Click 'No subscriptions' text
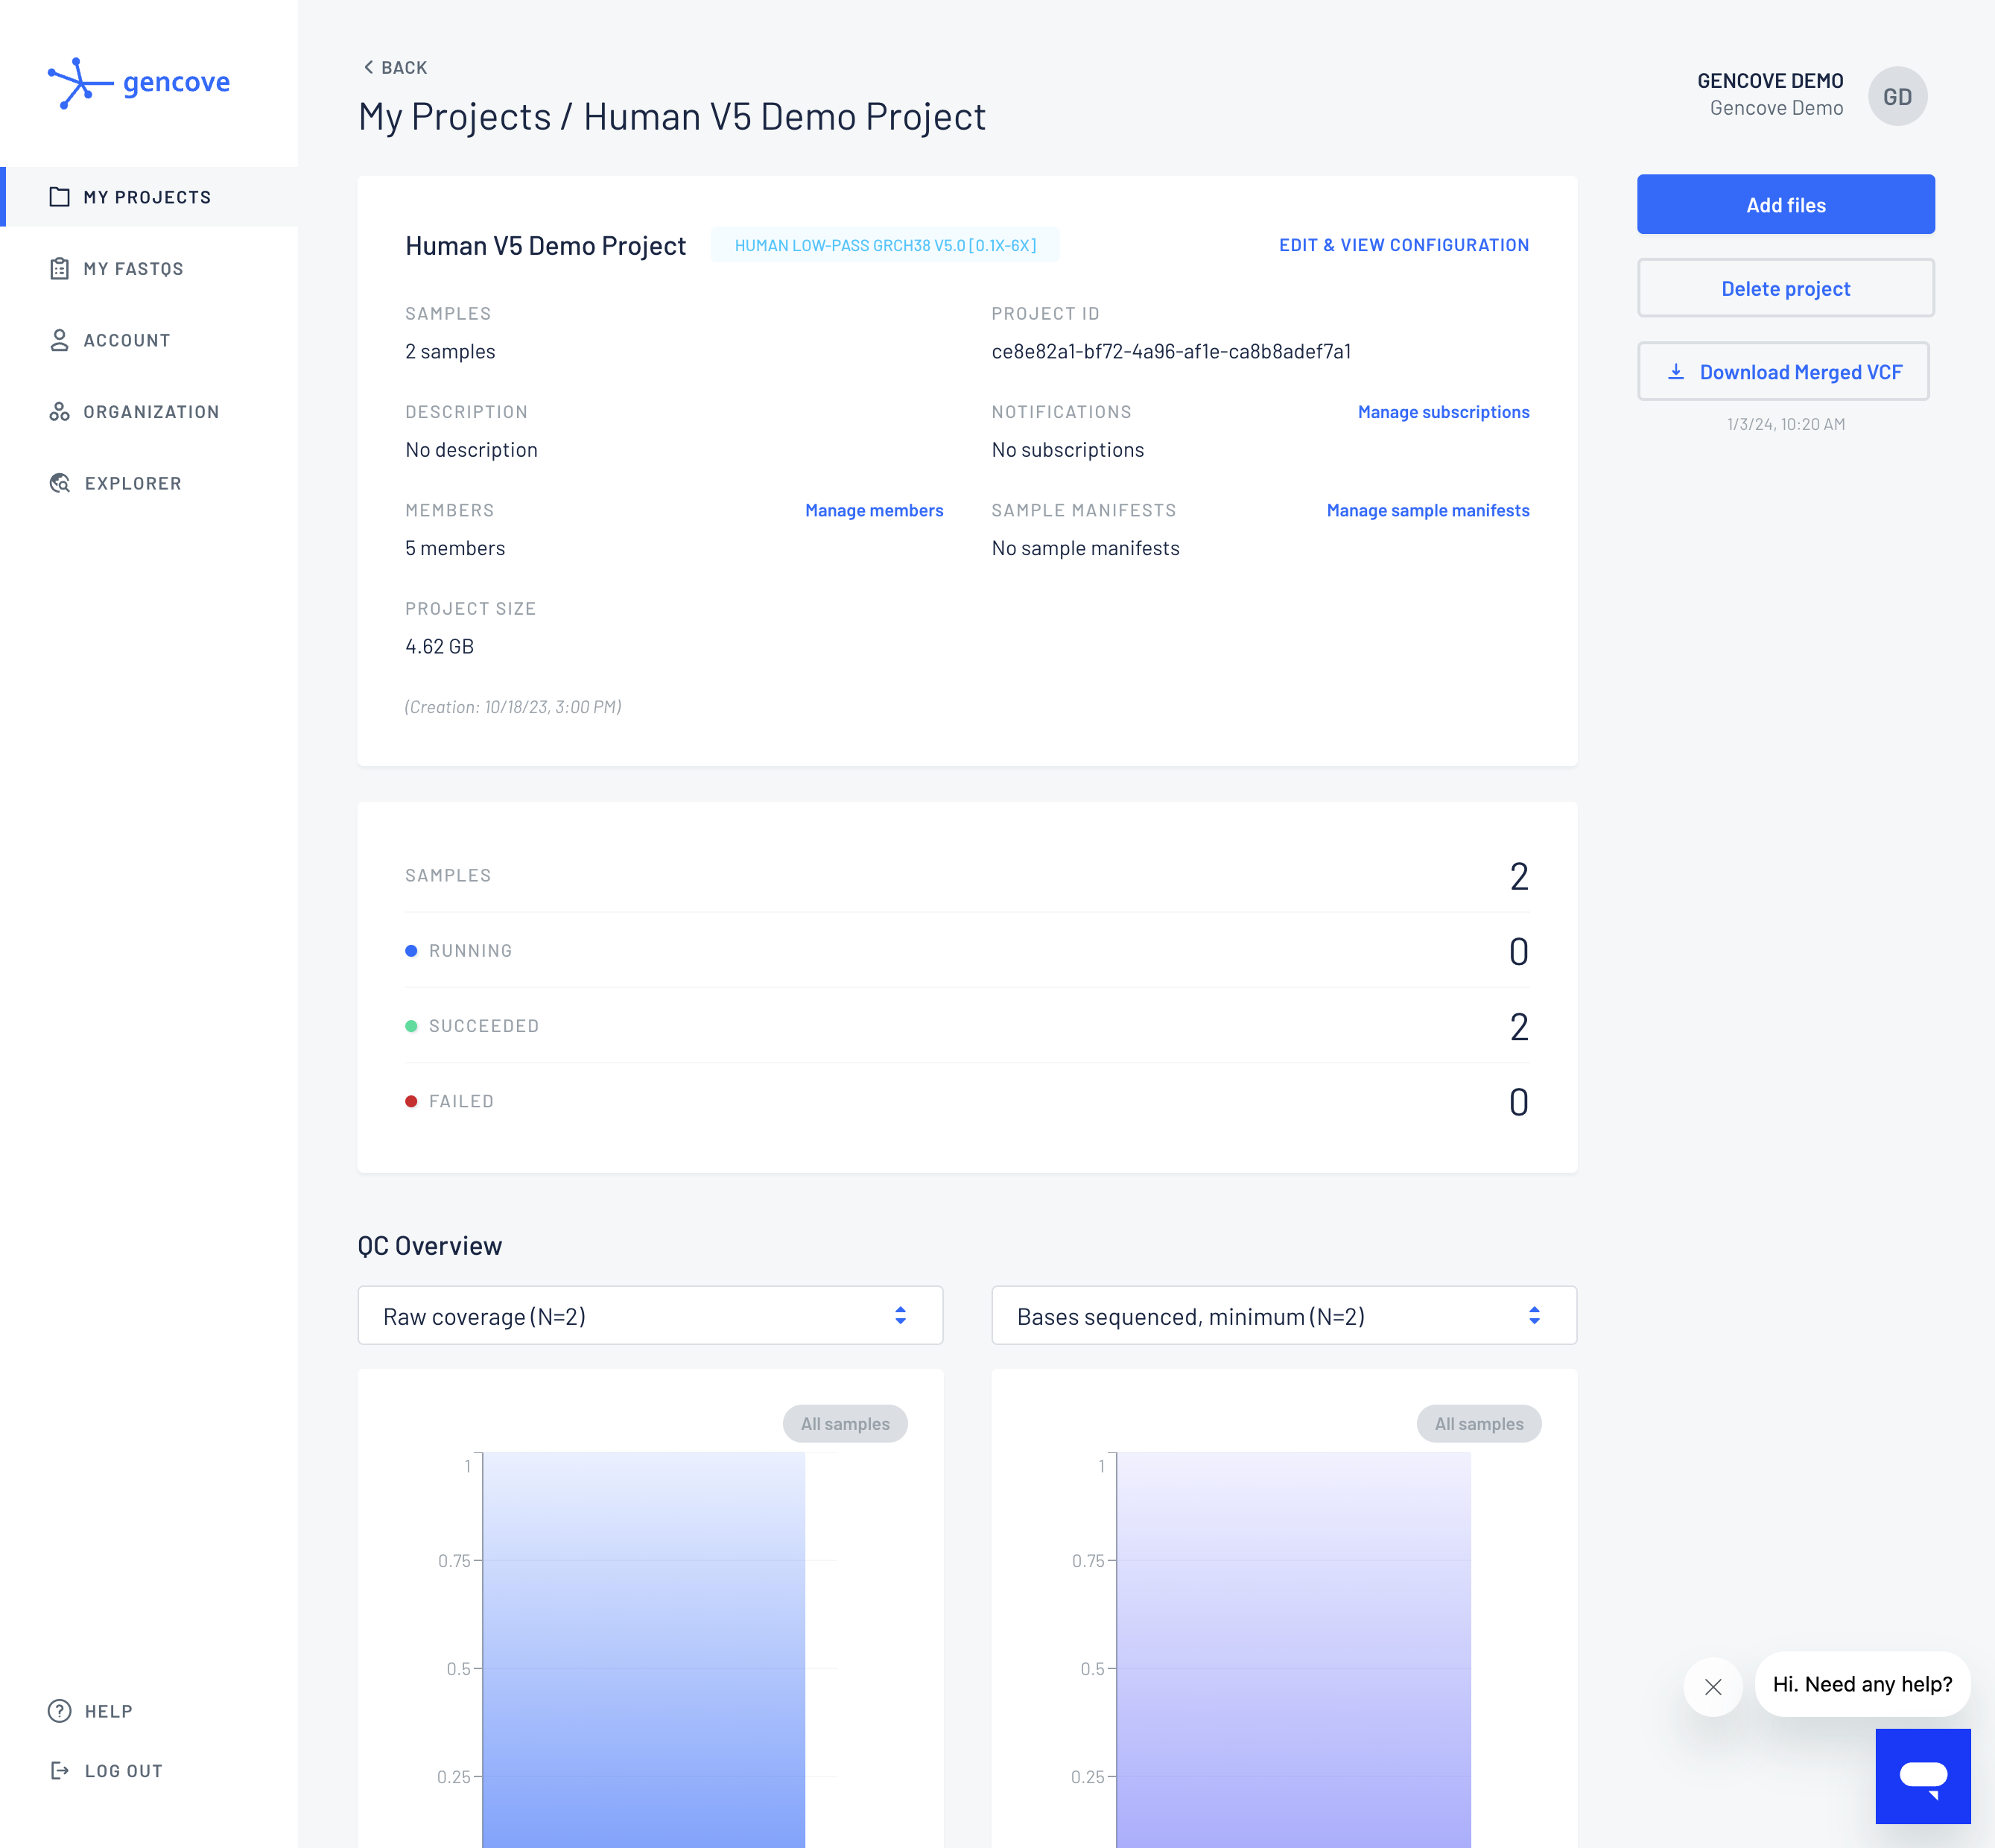 point(1068,450)
